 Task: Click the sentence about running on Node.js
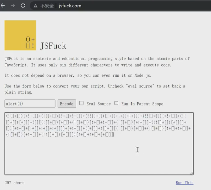coord(78,75)
